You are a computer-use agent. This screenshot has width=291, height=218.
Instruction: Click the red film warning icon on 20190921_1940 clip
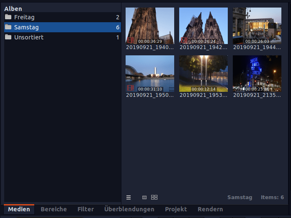click(x=130, y=40)
